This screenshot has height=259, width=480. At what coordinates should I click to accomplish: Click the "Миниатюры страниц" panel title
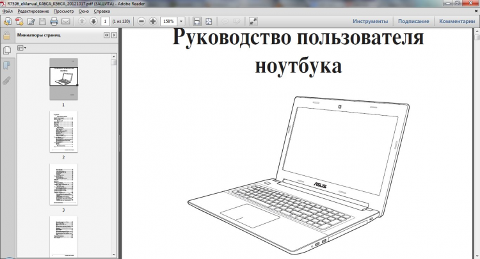click(39, 35)
